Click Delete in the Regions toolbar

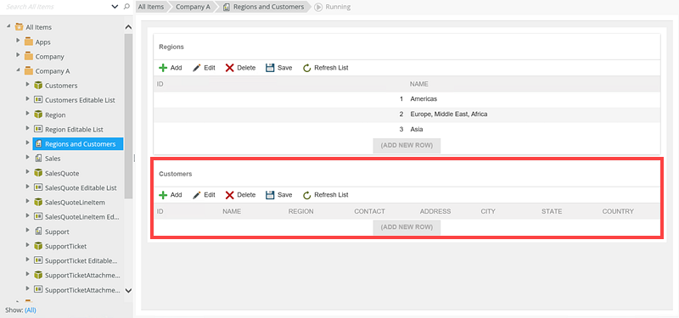pos(240,68)
